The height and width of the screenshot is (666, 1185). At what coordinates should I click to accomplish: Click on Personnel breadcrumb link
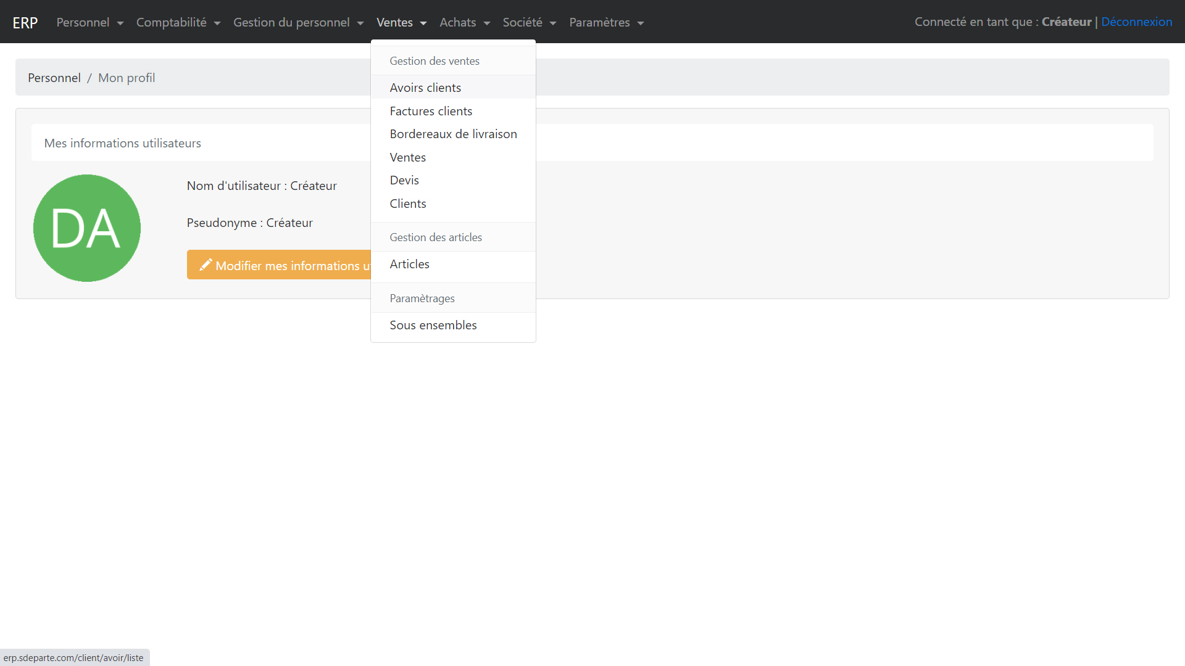point(54,77)
